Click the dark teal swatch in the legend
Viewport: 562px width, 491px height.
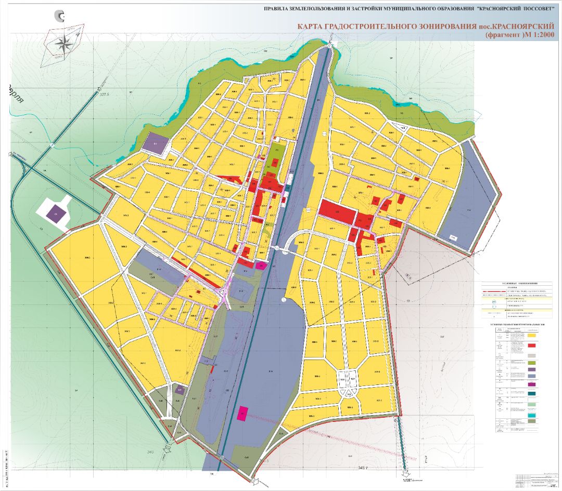click(531, 394)
